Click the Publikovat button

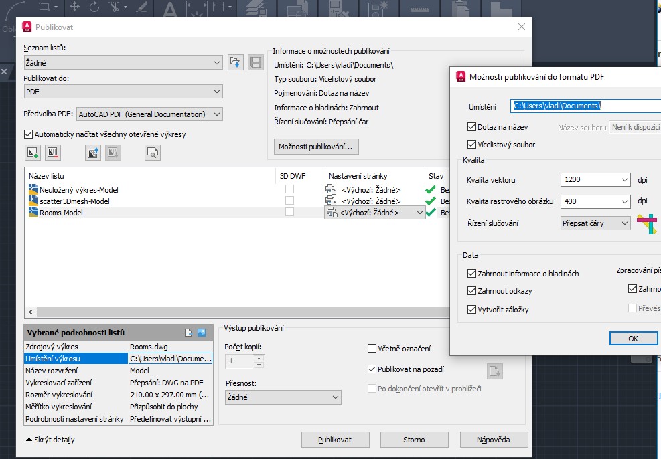pyautogui.click(x=335, y=439)
